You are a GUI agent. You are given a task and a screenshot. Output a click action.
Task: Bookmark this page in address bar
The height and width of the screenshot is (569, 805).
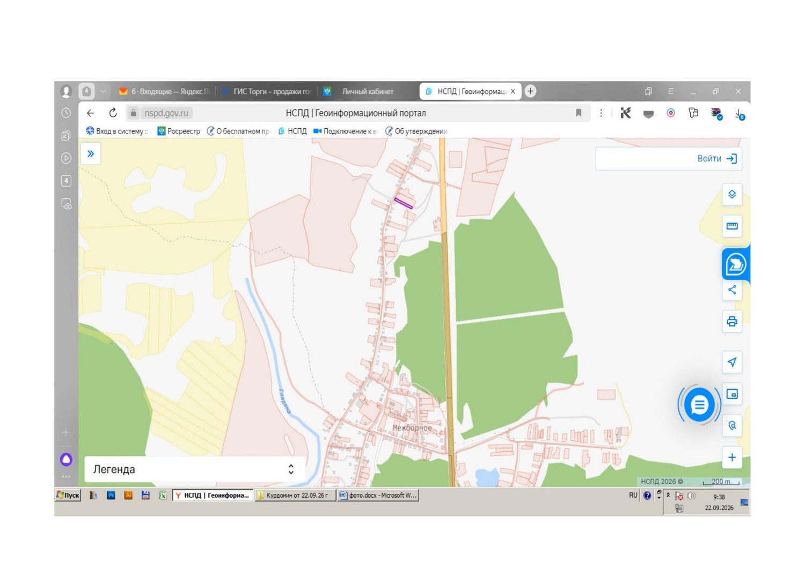coord(579,113)
